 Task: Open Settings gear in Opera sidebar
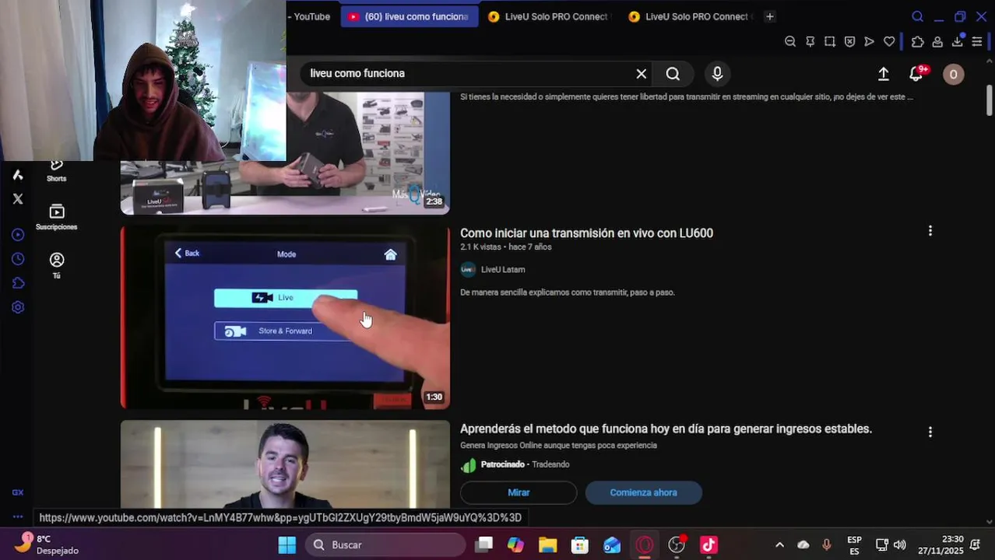(x=18, y=307)
